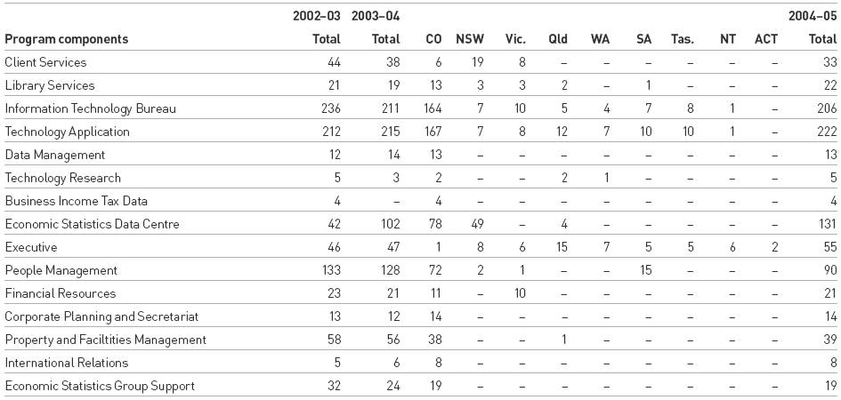Click the Client Services row label

tap(45, 62)
